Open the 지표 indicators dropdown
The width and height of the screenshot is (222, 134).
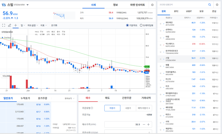click(x=44, y=25)
